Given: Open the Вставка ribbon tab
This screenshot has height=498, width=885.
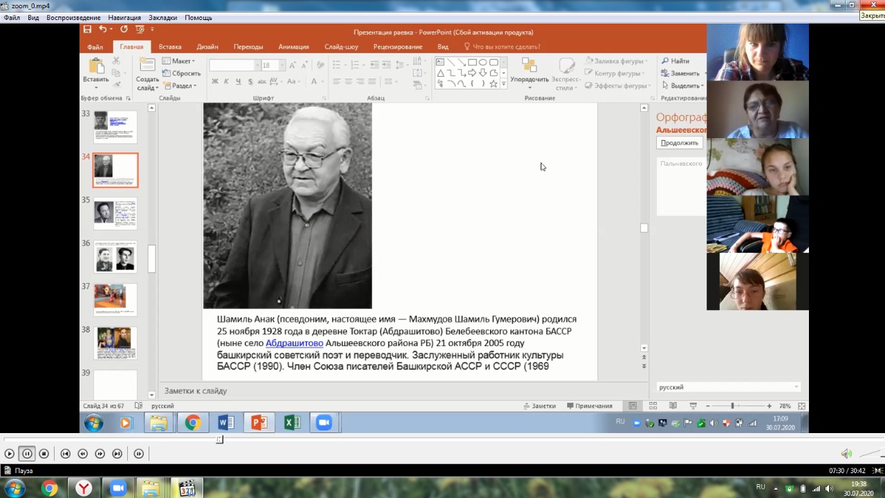Looking at the screenshot, I should click(170, 47).
